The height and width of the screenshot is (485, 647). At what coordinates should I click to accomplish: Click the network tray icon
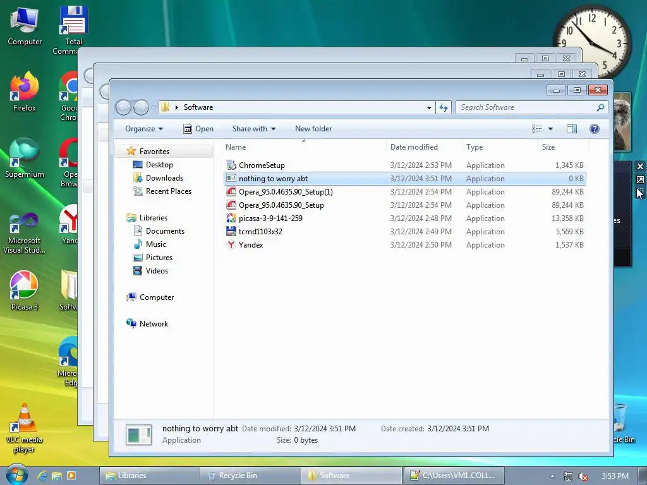click(x=568, y=476)
